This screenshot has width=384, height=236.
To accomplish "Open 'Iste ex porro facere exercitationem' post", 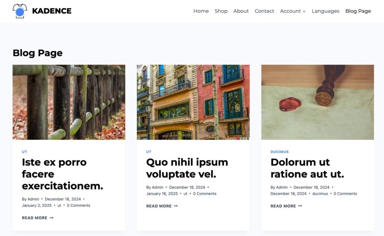I will (62, 174).
